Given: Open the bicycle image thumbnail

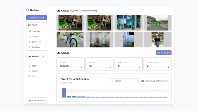Looking at the screenshot, I should pos(70,39).
